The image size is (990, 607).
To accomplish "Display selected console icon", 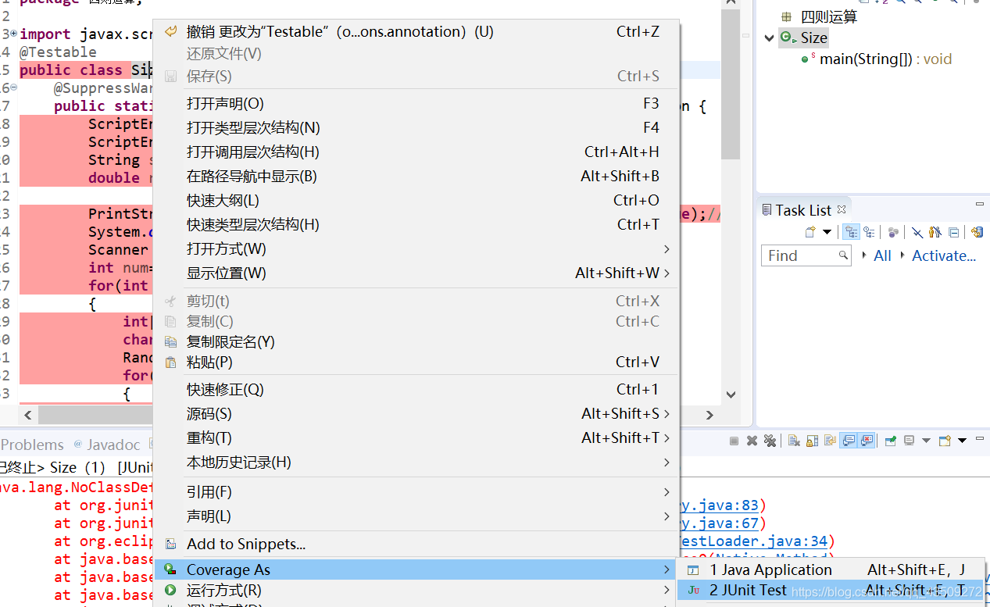I will pyautogui.click(x=909, y=441).
